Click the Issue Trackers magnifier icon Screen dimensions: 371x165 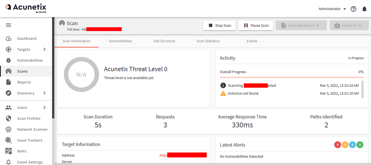(8, 140)
